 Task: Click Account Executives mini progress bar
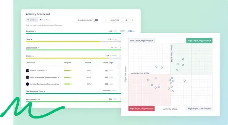coord(68,71)
